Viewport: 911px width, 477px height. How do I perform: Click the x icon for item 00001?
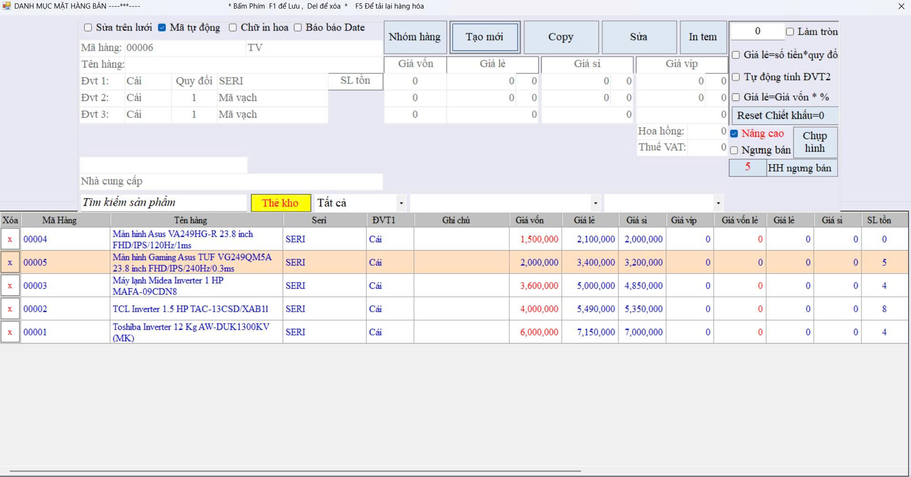coord(10,332)
